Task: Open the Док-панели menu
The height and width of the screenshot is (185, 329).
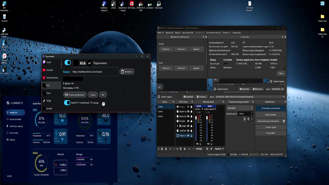Action: tap(188, 33)
